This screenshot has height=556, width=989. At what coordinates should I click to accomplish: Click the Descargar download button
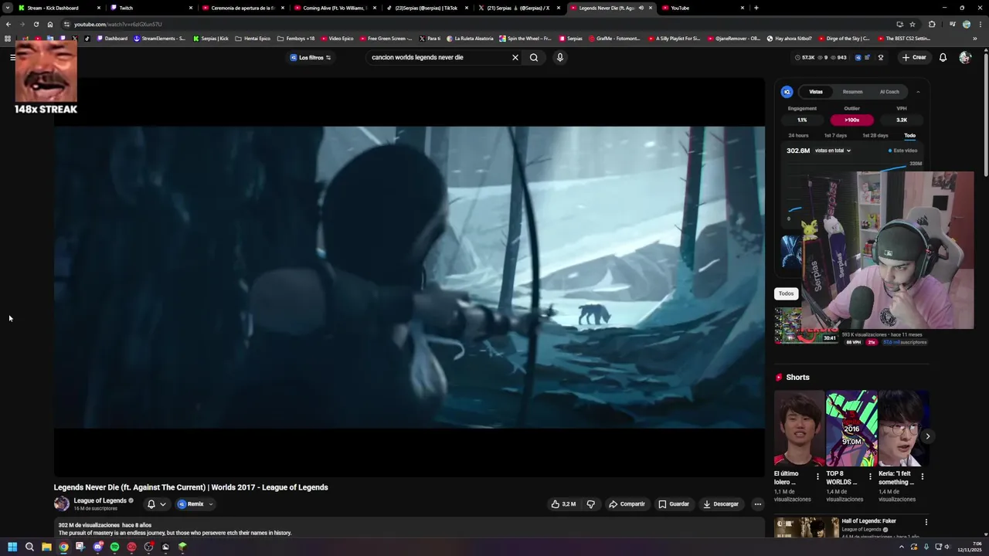(721, 504)
